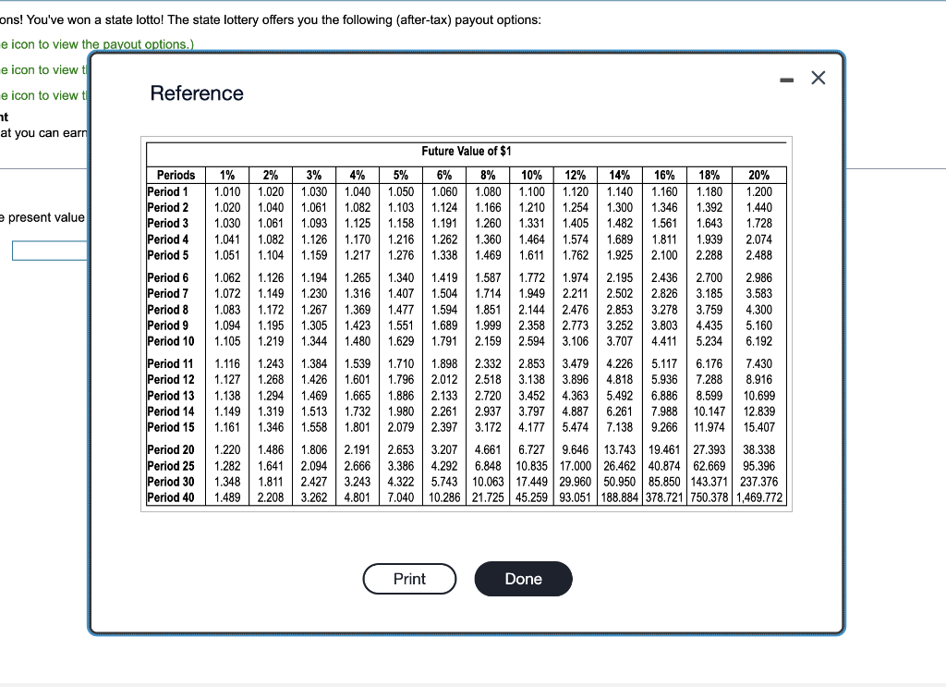This screenshot has width=946, height=687.
Task: Click the value 1.010 in the table
Action: (226, 191)
